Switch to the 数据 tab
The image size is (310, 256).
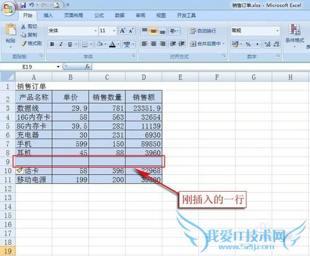120,15
